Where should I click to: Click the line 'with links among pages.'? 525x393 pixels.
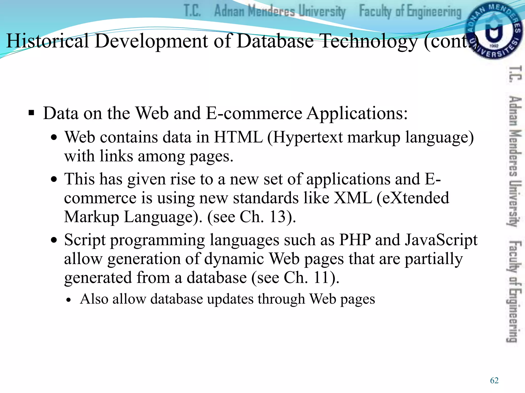(x=149, y=156)
